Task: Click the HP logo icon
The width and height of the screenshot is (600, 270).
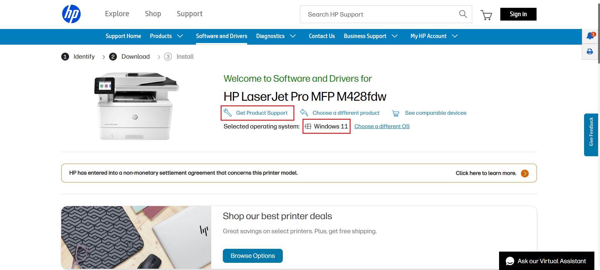Action: 71,14
